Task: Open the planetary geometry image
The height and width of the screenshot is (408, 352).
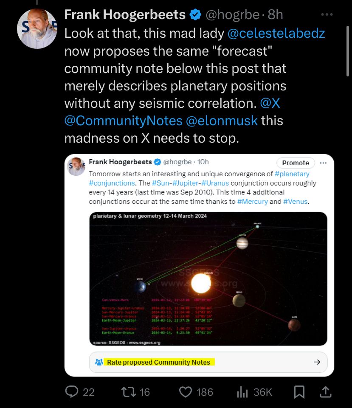Action: click(x=208, y=279)
